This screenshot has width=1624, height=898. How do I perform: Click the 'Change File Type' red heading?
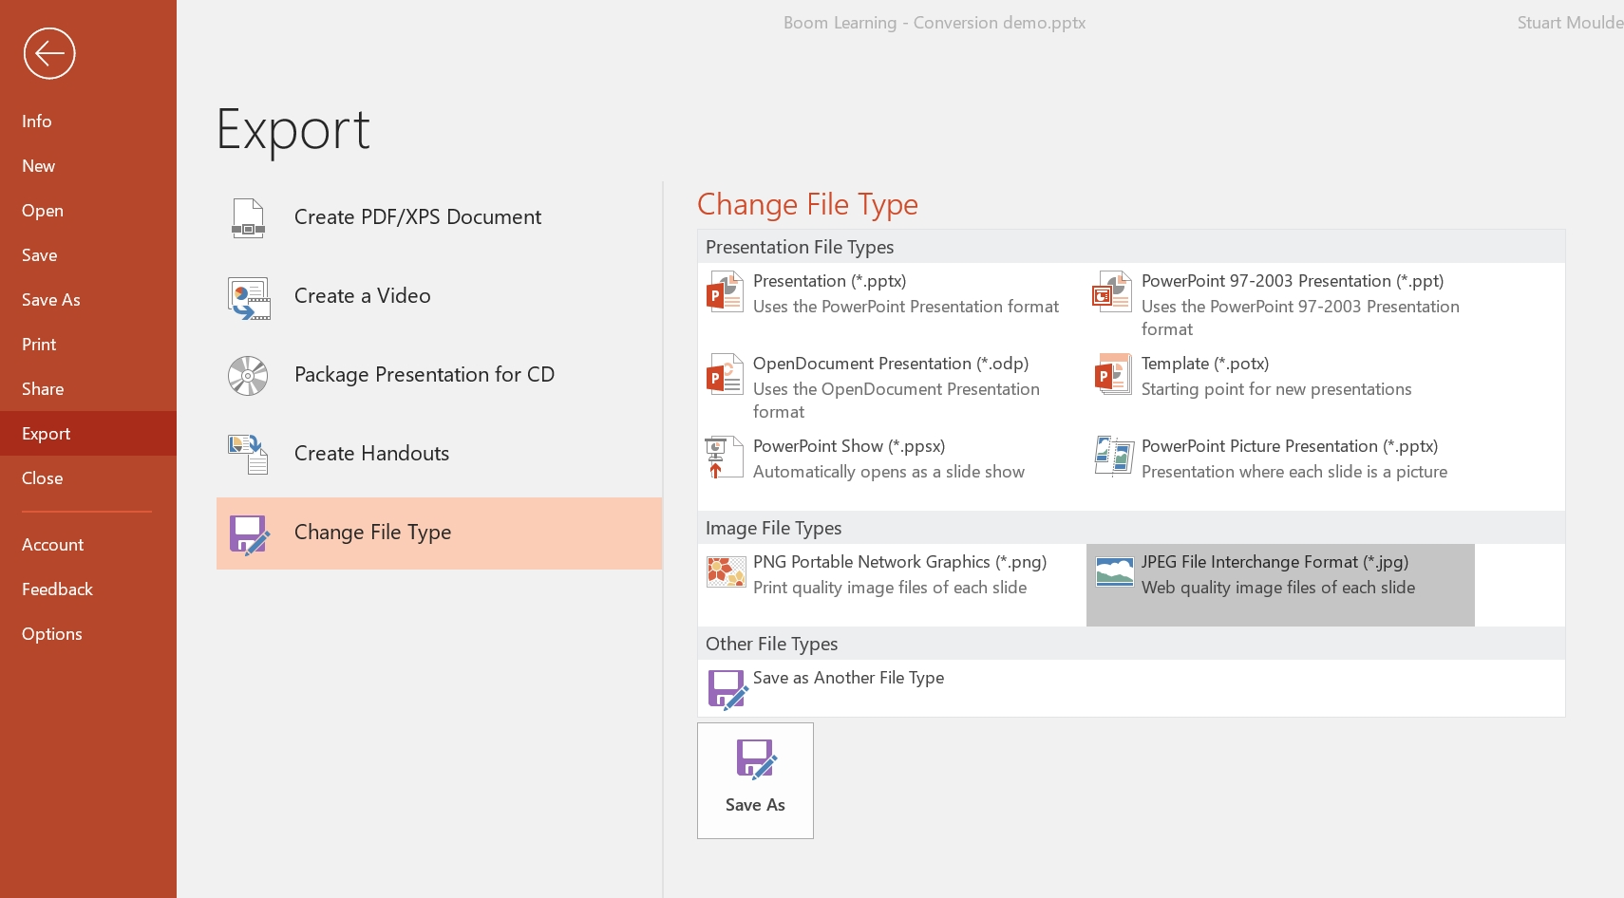pyautogui.click(x=807, y=204)
